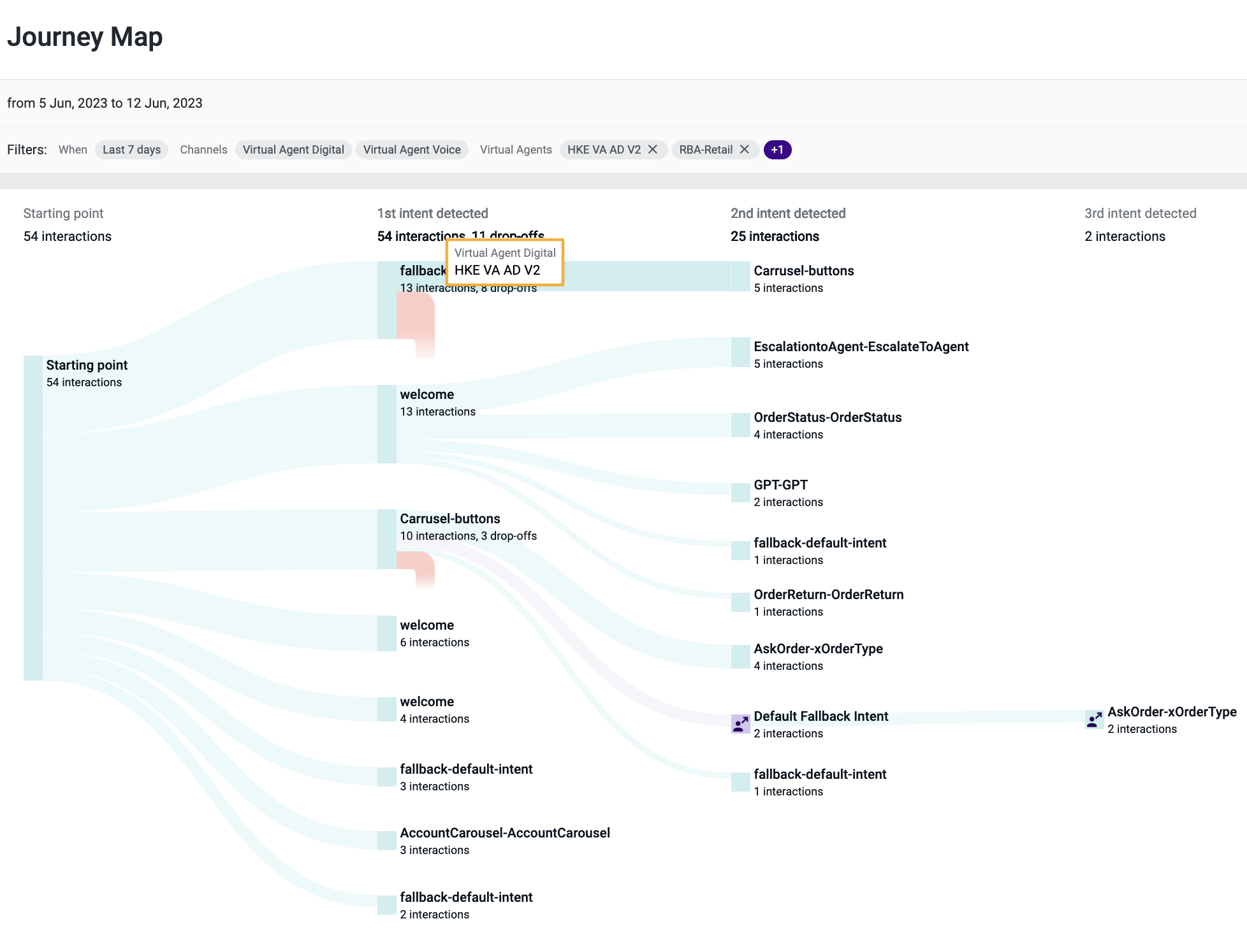Expand the +1 hidden virtual agents badge
The image size is (1247, 942).
pos(777,149)
